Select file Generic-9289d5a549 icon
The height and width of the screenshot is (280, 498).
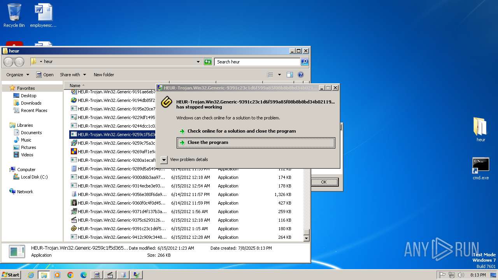tap(74, 169)
